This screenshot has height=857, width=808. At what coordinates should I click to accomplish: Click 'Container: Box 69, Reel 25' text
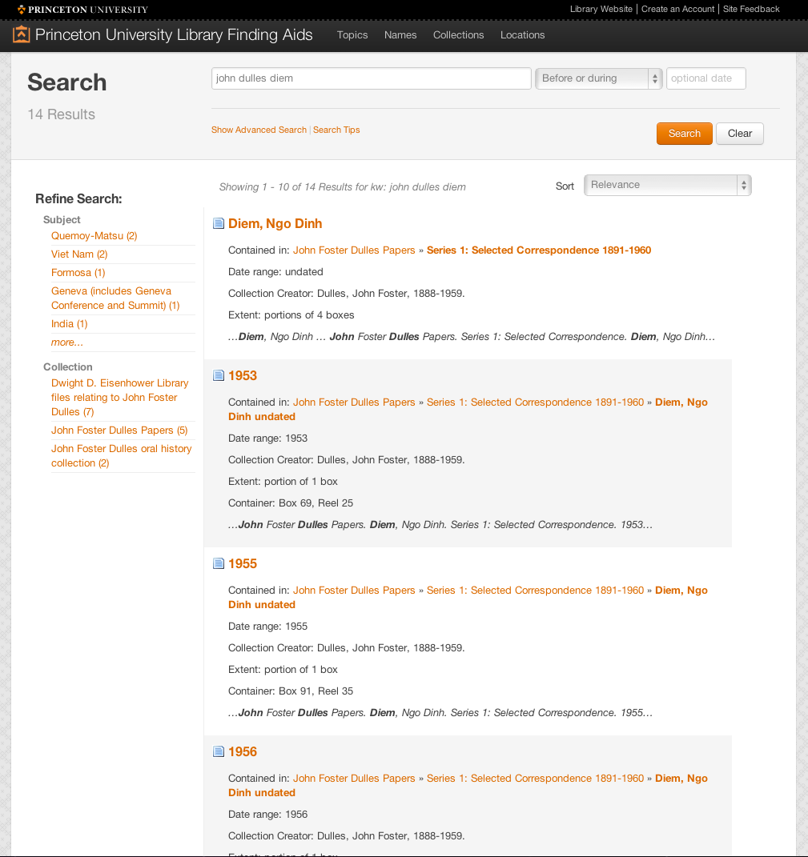coord(291,503)
